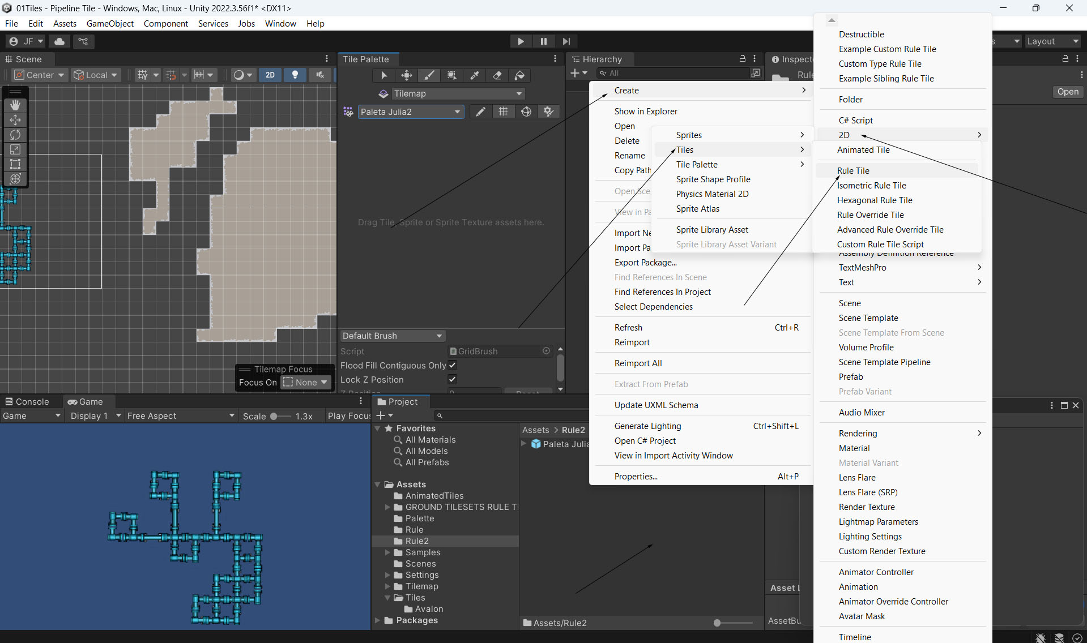Toggle palette grid visibility icon

tap(503, 112)
